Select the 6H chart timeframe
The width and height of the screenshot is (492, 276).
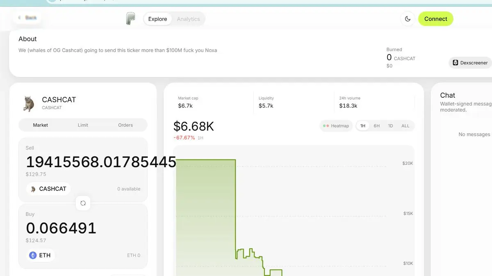(x=376, y=126)
